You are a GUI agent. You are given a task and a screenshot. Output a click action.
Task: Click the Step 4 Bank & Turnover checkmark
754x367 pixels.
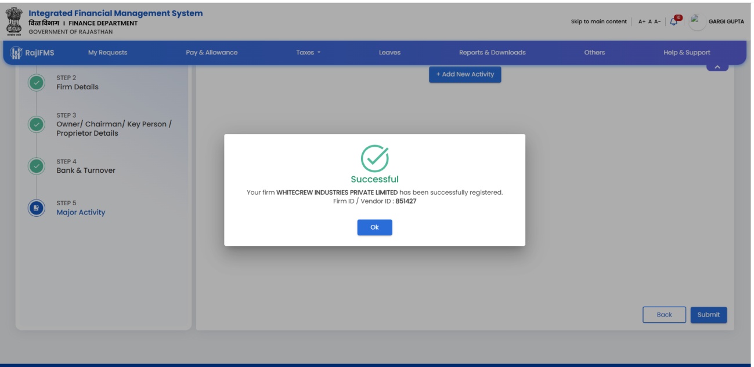(36, 166)
